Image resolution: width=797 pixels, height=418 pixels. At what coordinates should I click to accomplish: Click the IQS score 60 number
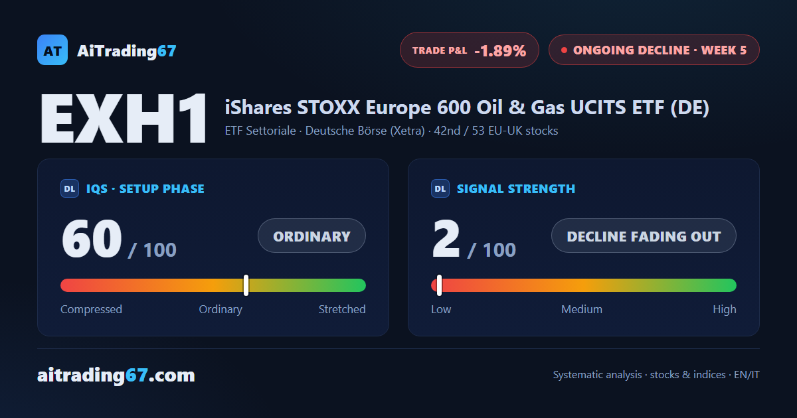[92, 240]
